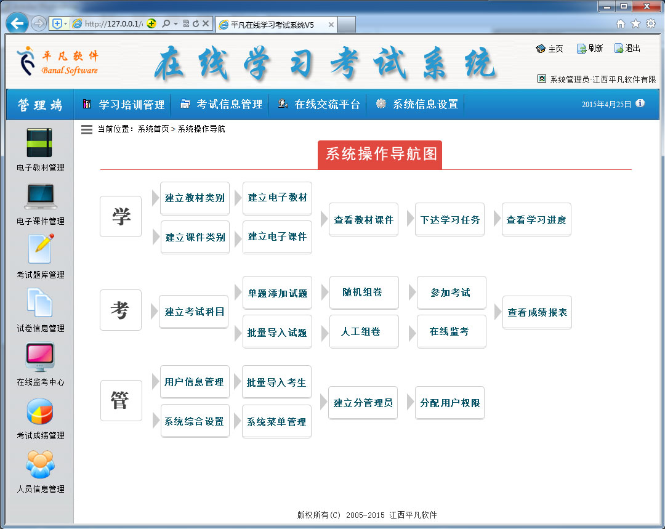Click the 退出 logout icon
Screen dimensions: 665x529
coord(618,48)
